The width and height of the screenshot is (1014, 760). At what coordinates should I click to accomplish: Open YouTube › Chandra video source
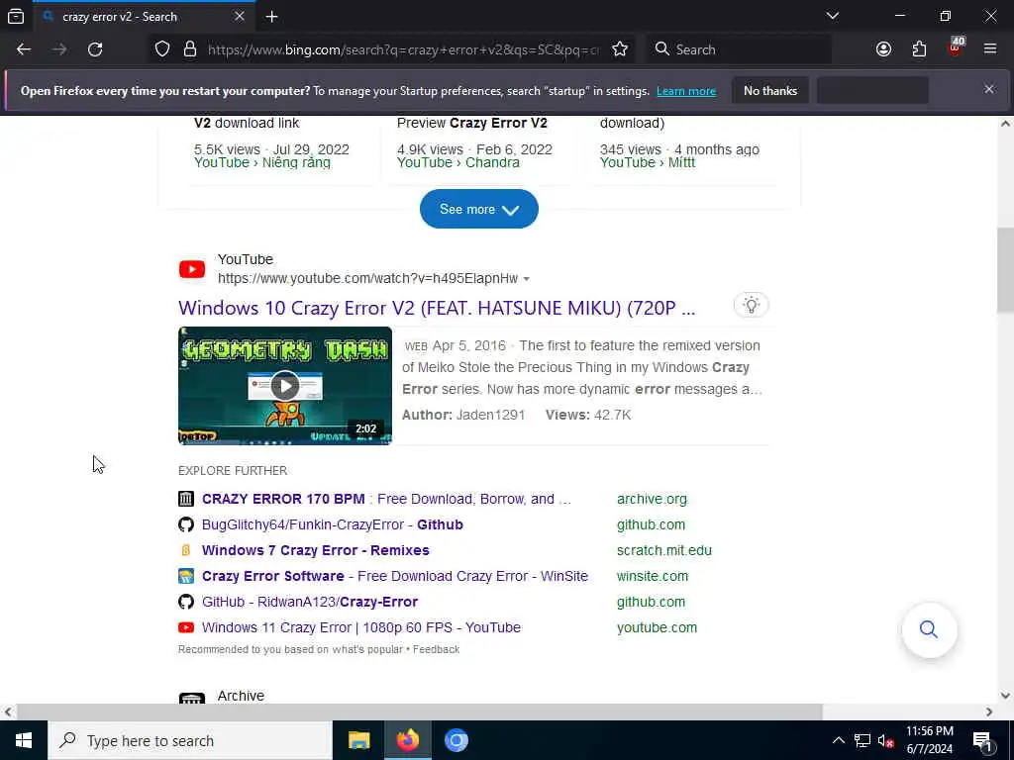[x=457, y=163]
